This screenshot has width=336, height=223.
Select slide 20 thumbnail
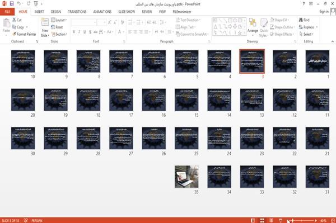23,99
